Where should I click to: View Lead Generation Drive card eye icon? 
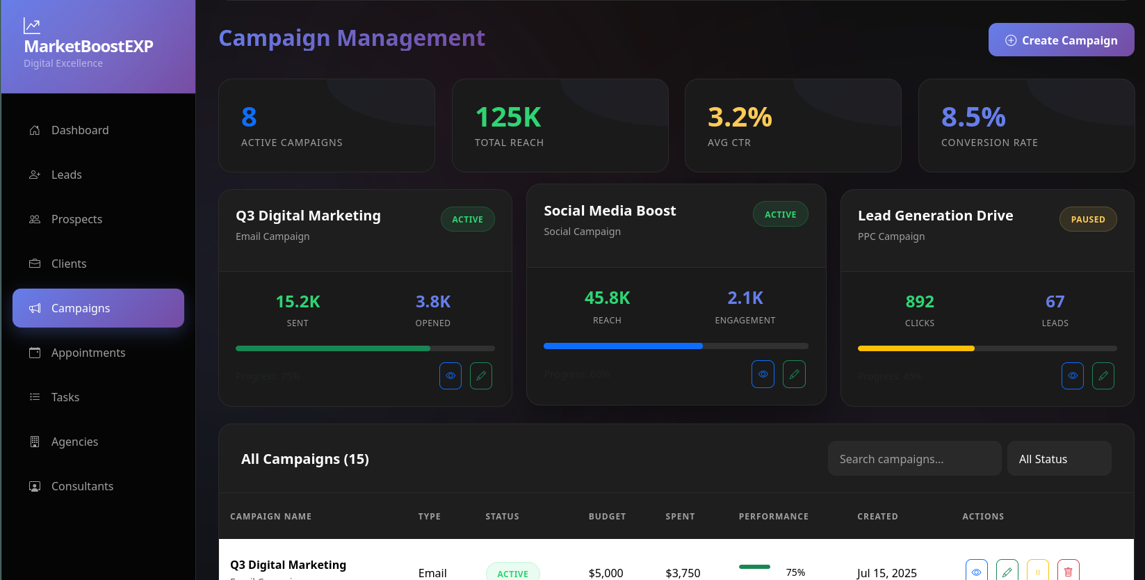tap(1072, 376)
